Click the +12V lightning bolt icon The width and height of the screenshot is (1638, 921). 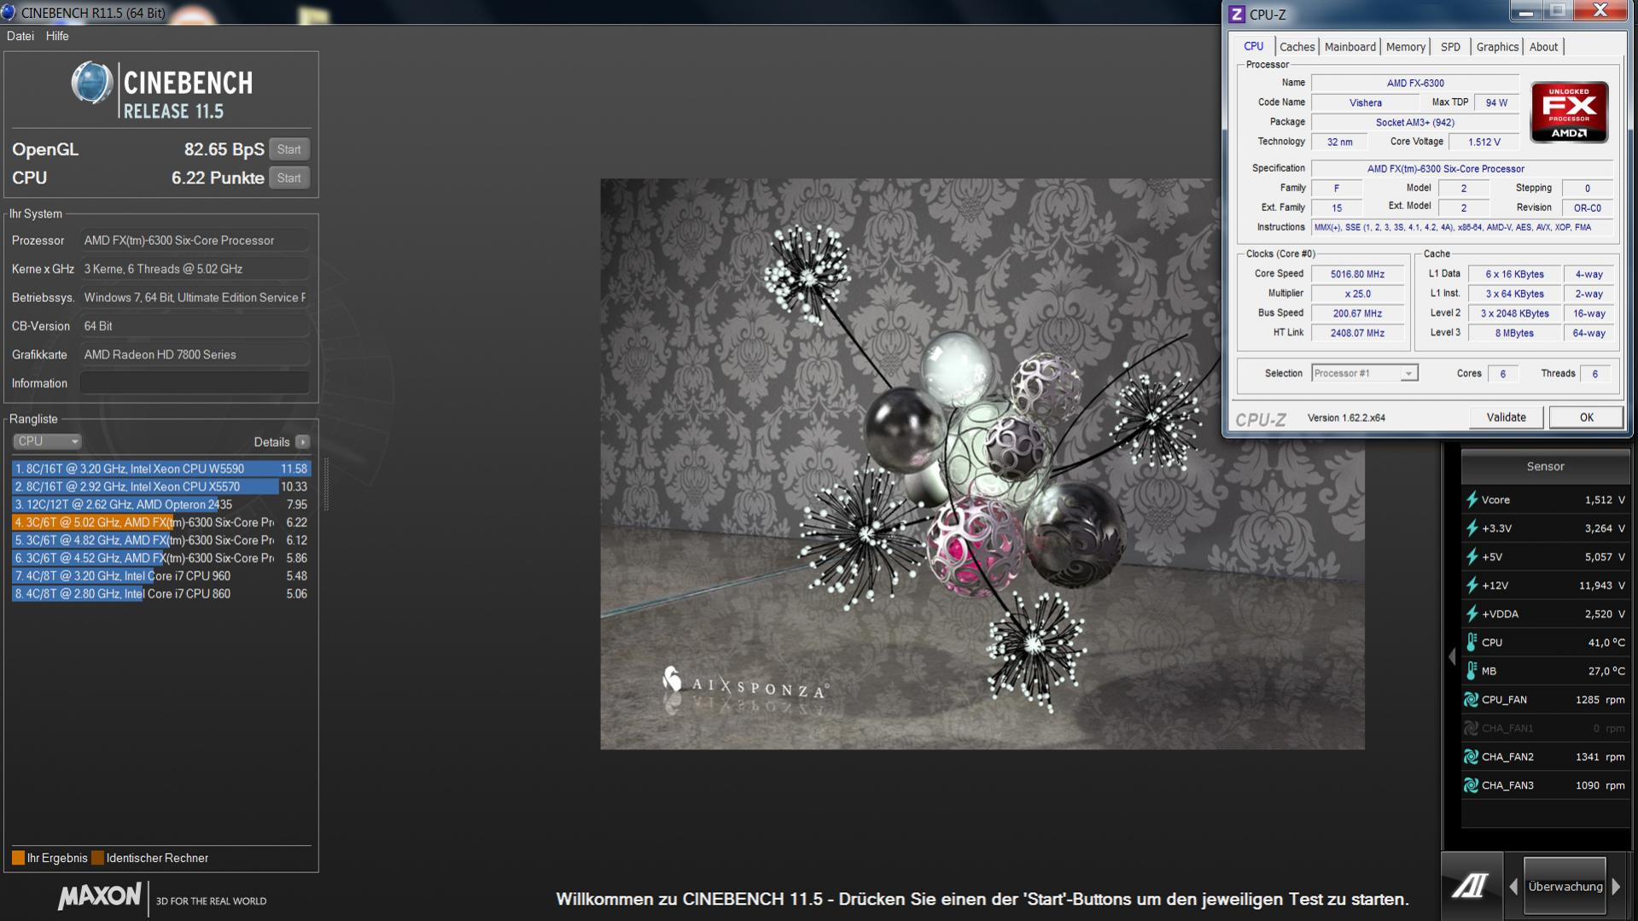(1472, 586)
